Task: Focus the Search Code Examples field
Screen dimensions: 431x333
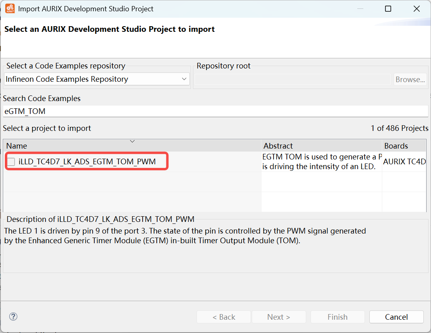Action: click(215, 111)
